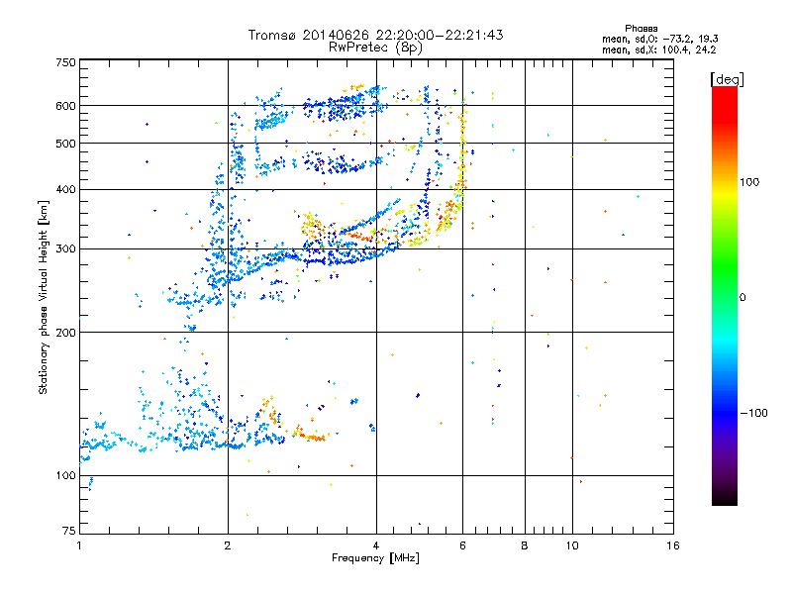This screenshot has width=792, height=594.
Task: Click the y-axis tick label "600"
Action: click(x=65, y=106)
